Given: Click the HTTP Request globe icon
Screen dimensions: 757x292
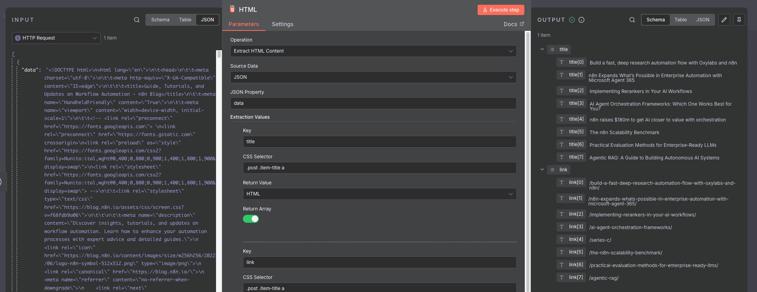Looking at the screenshot, I should tap(18, 38).
